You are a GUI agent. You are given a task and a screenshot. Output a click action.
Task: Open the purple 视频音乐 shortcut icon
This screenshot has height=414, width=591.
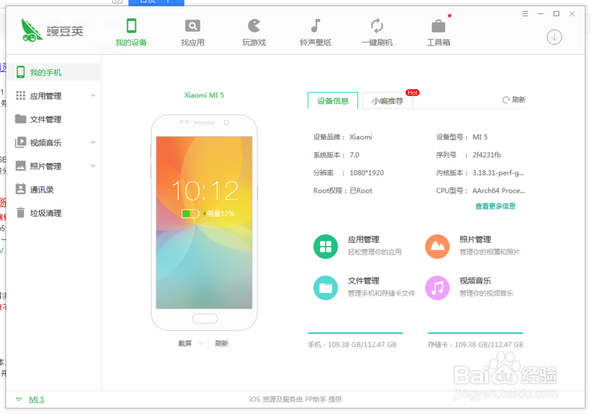click(x=437, y=288)
